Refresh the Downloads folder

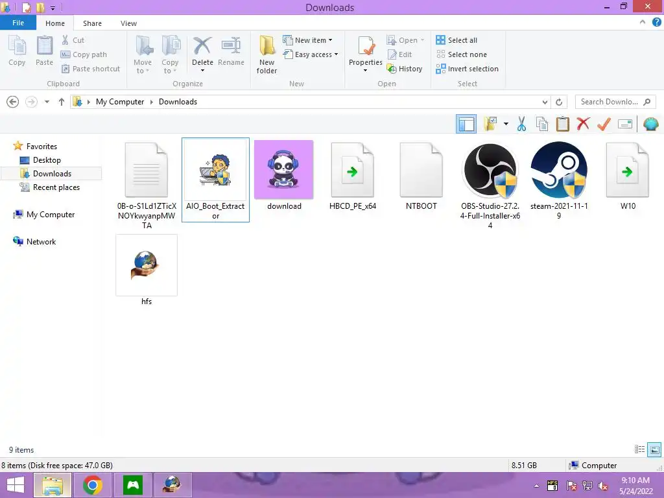click(559, 102)
